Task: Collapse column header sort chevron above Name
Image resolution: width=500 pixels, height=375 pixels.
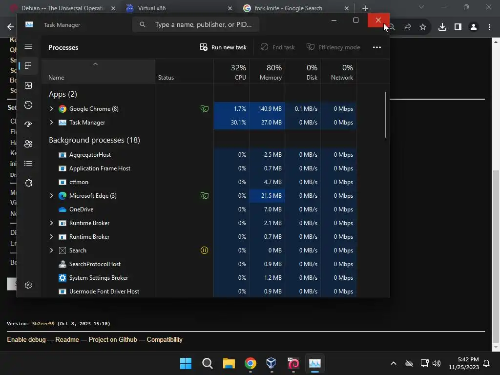Action: [x=95, y=64]
